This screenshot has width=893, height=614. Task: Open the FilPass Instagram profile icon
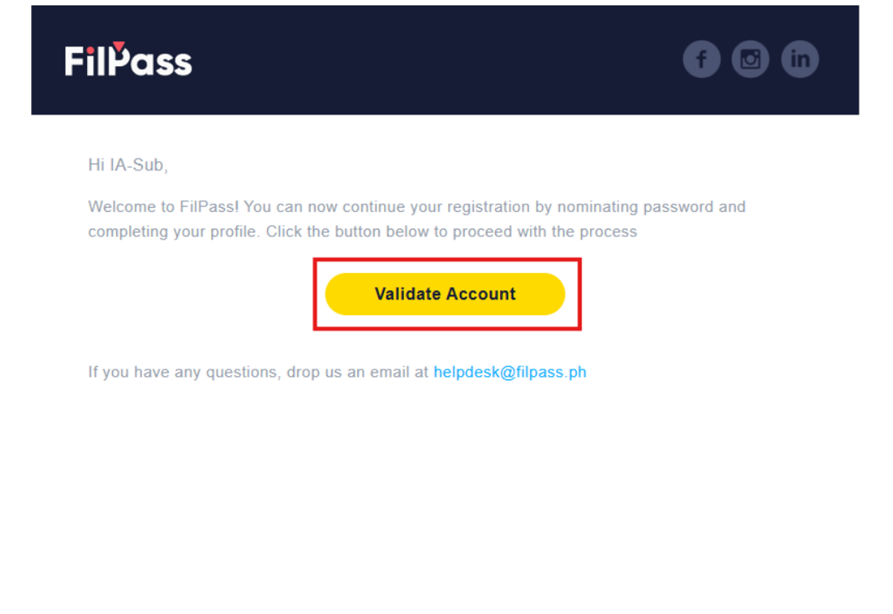point(750,59)
